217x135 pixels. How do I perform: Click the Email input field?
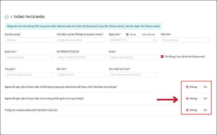[133, 57]
